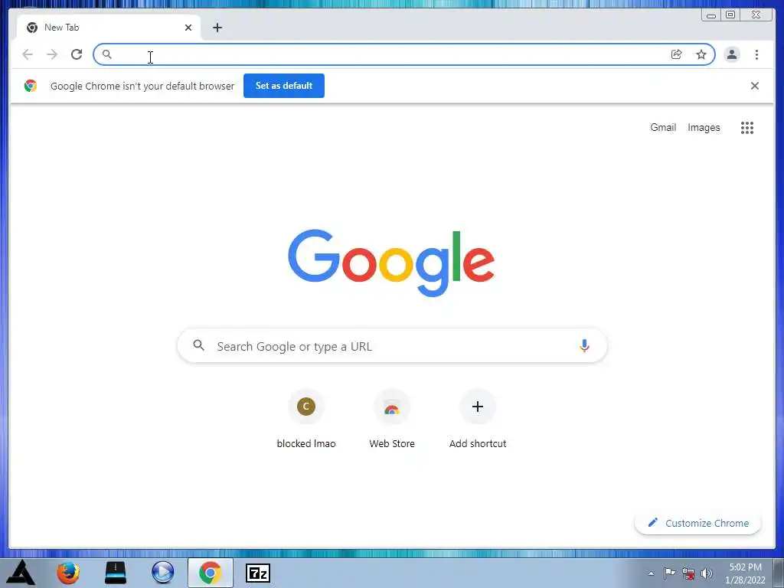Viewport: 784px width, 588px height.
Task: Bookmark this tab with the star icon
Action: tap(701, 54)
